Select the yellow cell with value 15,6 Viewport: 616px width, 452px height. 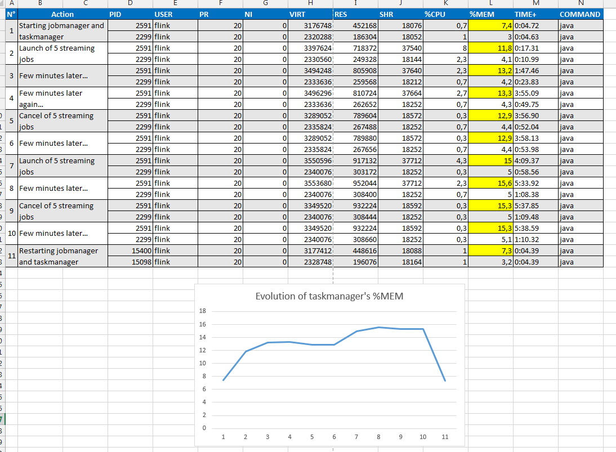click(490, 183)
